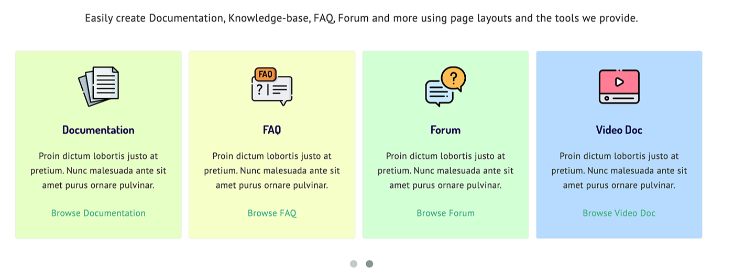Click the Video Doc card description text
The width and height of the screenshot is (734, 277).
click(619, 170)
